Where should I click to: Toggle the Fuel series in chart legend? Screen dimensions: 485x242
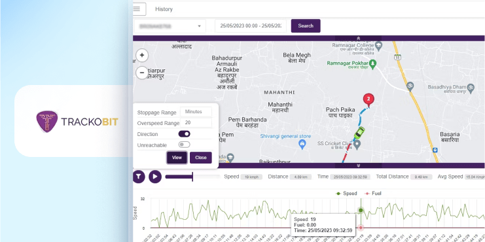(x=372, y=194)
